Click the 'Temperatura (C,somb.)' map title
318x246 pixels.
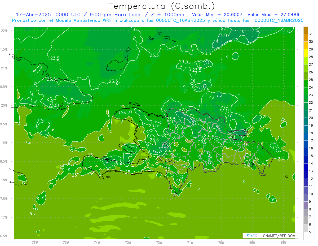coord(162,6)
